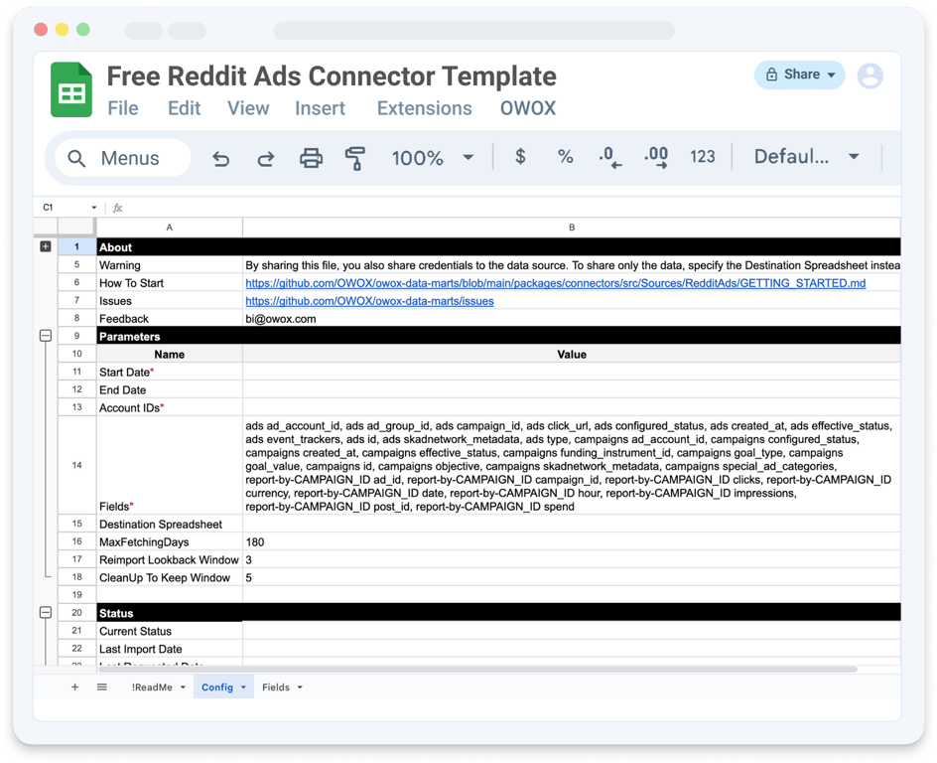Expand the About group plus button

tap(46, 246)
